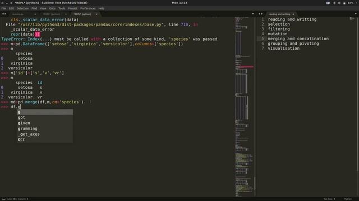Screen dimensions: 359x201
Task: Click left pane tab scroll arrows
Action: point(4,14)
